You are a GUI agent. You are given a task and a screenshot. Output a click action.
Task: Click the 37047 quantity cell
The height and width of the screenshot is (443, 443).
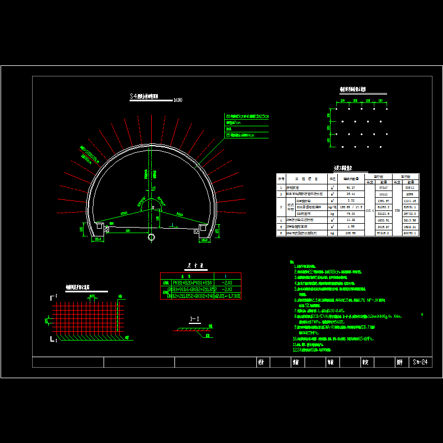point(383,188)
